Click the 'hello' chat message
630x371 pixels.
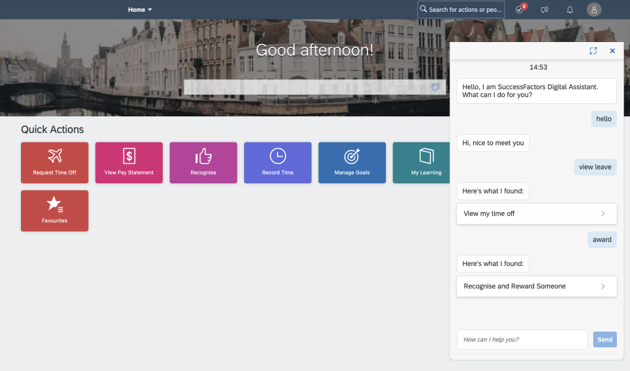pyautogui.click(x=604, y=119)
